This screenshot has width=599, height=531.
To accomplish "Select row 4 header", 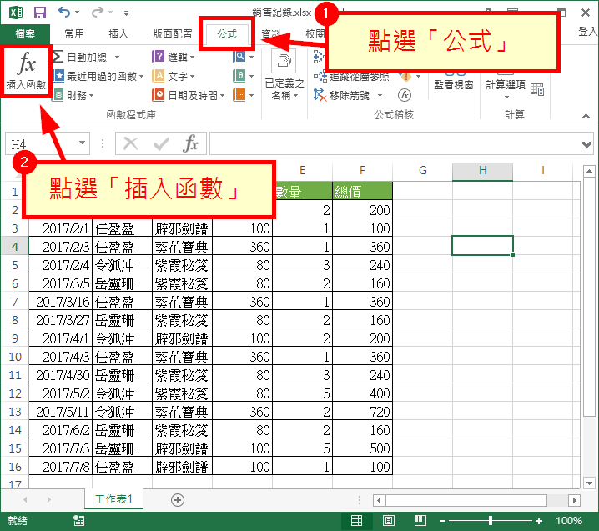I will click(x=14, y=246).
